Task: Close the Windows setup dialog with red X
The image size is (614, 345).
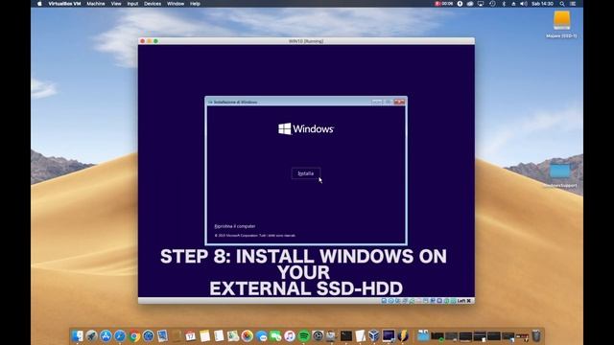Action: [x=399, y=102]
